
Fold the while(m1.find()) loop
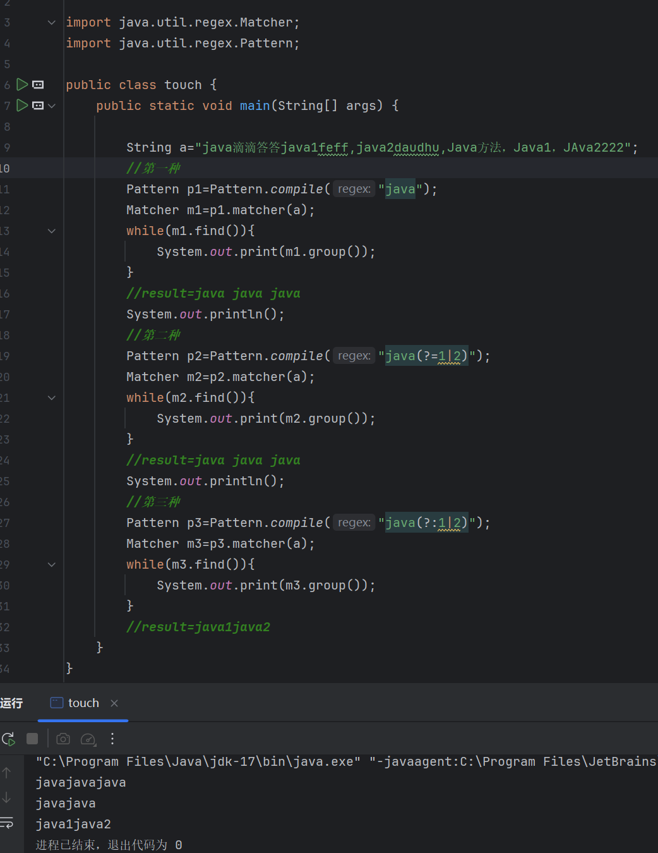point(52,231)
